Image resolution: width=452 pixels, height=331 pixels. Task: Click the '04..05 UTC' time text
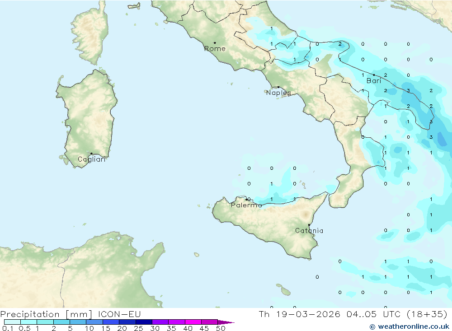[374, 314]
